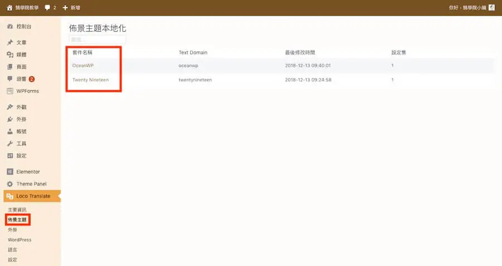Click the 帳號 user icon
This screenshot has width=502, height=266.
(10, 131)
